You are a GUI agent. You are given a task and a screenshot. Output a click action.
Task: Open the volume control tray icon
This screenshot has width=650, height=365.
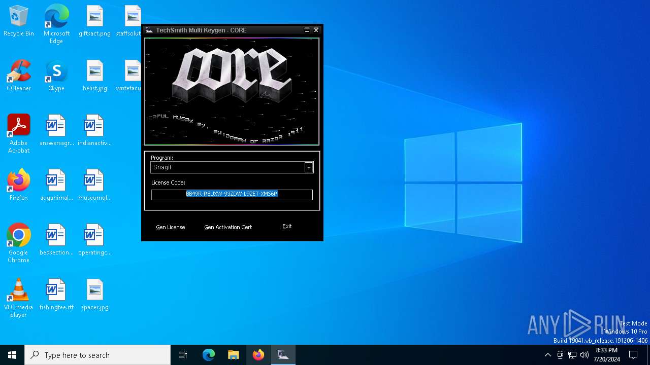tap(584, 355)
